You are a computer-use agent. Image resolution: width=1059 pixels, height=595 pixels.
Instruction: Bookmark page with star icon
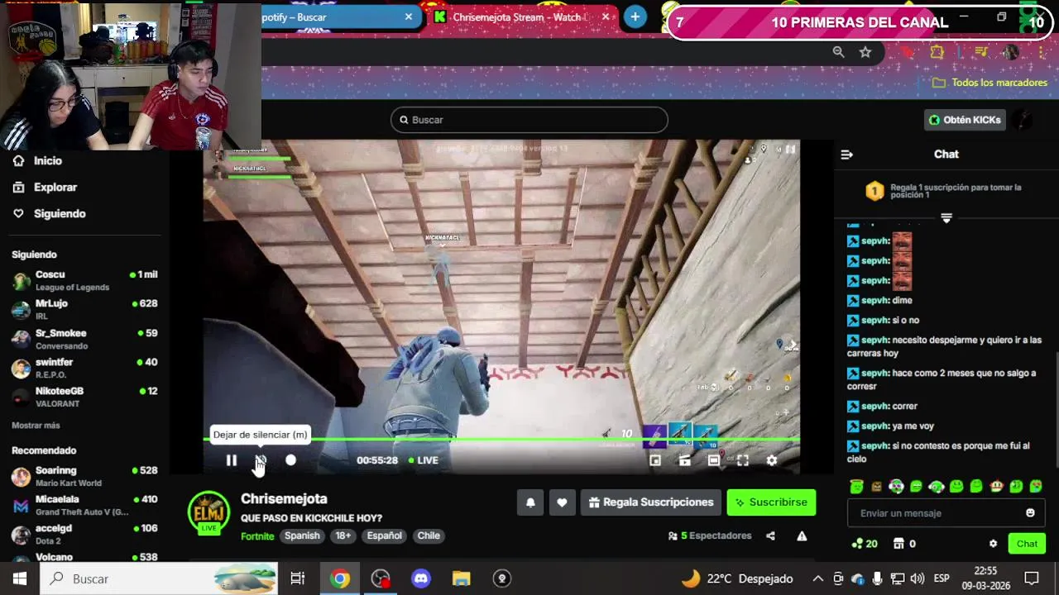coord(865,52)
